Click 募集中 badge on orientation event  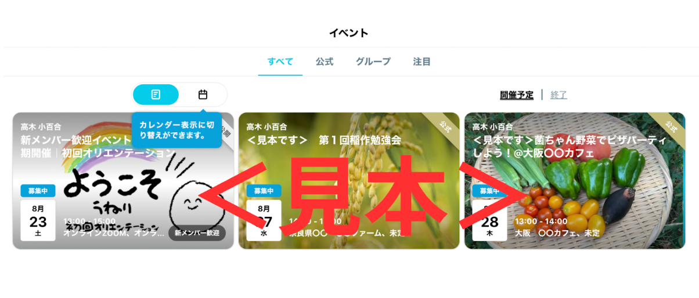point(38,191)
